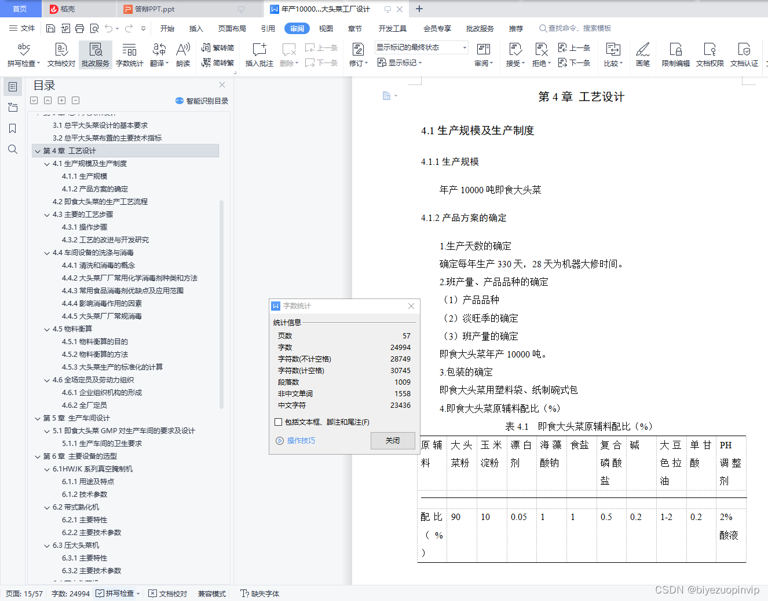
Task: Accept the change (接受)
Action: tap(515, 55)
